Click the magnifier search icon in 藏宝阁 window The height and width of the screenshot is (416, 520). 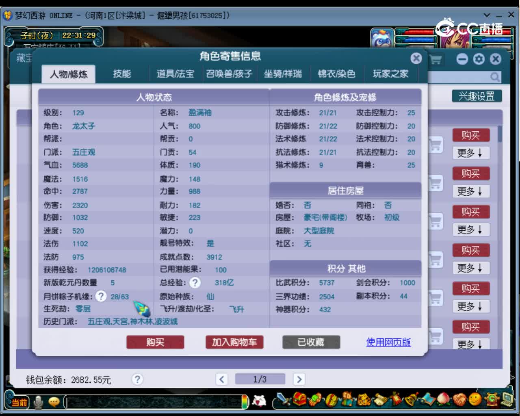495,77
